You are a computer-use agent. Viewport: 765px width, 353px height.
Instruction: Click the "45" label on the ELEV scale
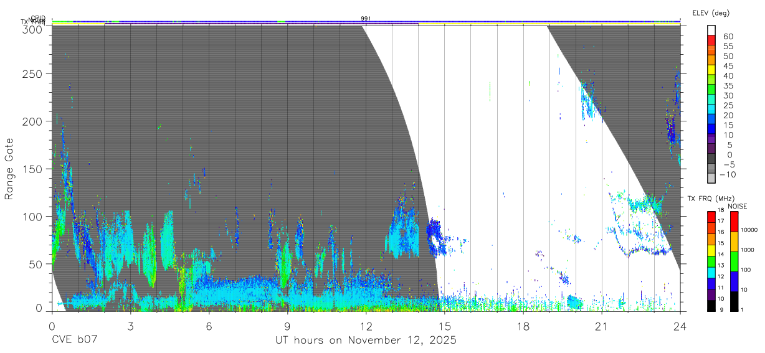pyautogui.click(x=728, y=65)
